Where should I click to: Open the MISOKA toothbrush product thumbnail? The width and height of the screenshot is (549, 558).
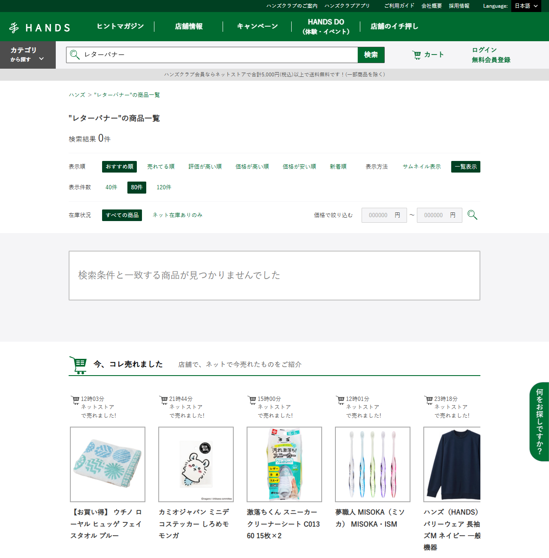pos(373,464)
